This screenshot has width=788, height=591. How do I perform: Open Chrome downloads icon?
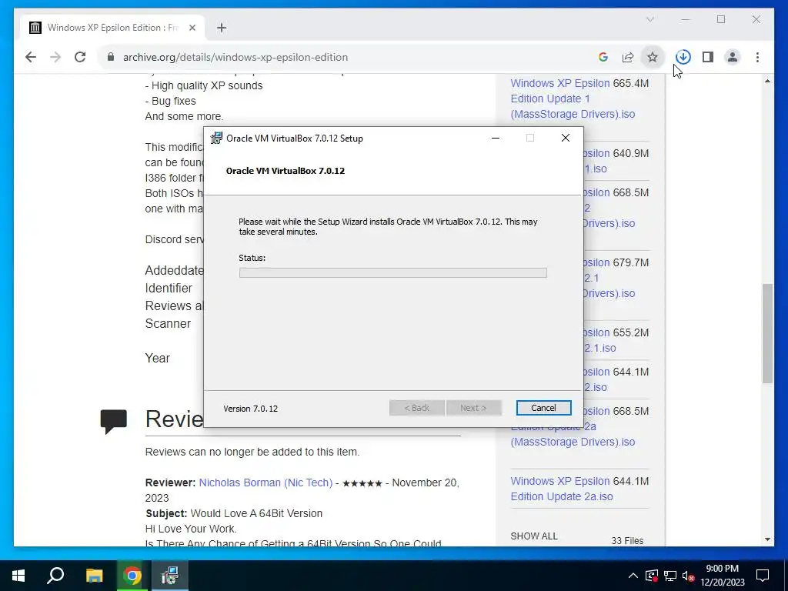click(683, 57)
